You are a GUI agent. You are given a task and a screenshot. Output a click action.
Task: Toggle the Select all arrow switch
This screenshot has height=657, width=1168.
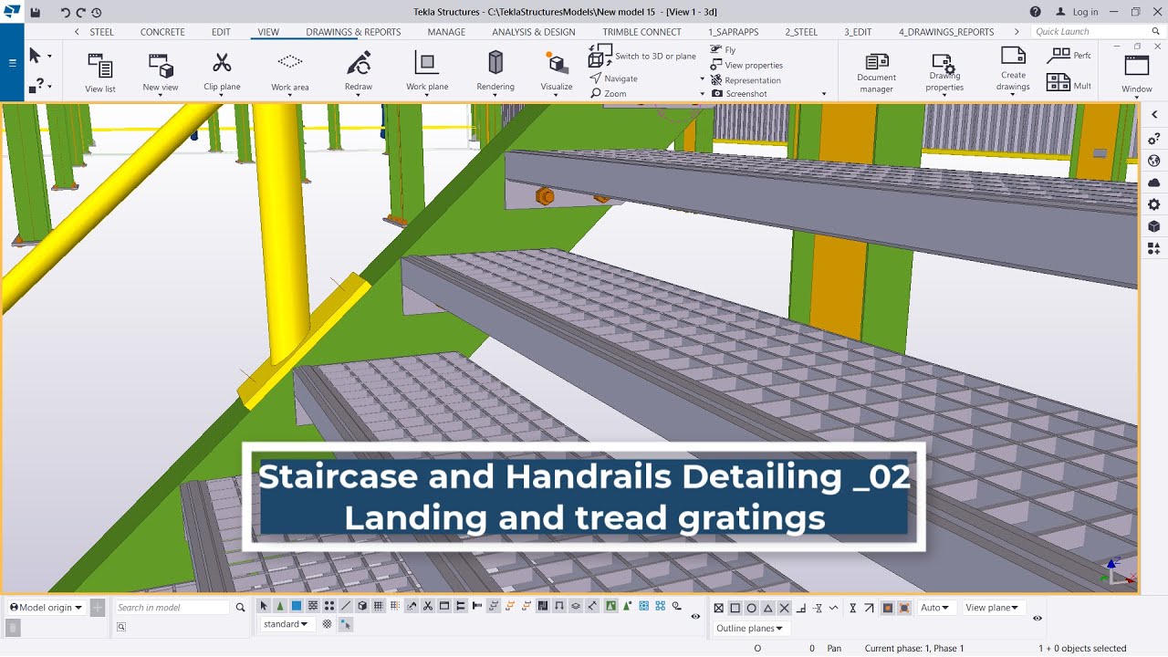click(264, 607)
